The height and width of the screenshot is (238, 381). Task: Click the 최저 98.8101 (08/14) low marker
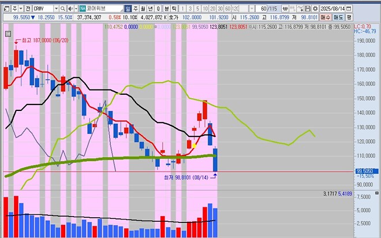186,177
